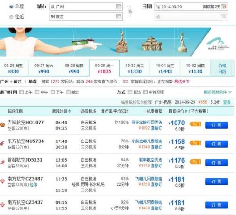The width and height of the screenshot is (236, 215).
Task: Click 订票 button for flight CZ3487
Action: (x=216, y=182)
